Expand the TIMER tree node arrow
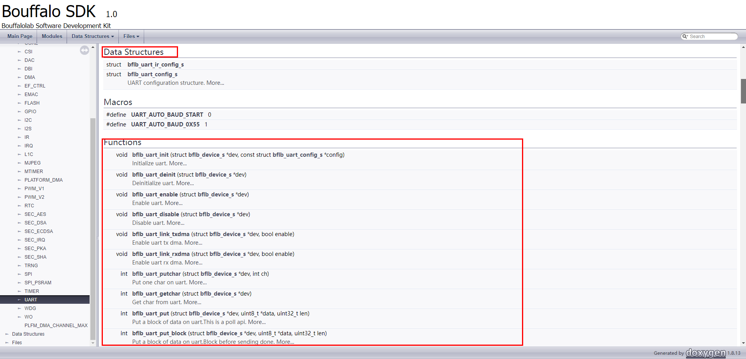 point(19,291)
